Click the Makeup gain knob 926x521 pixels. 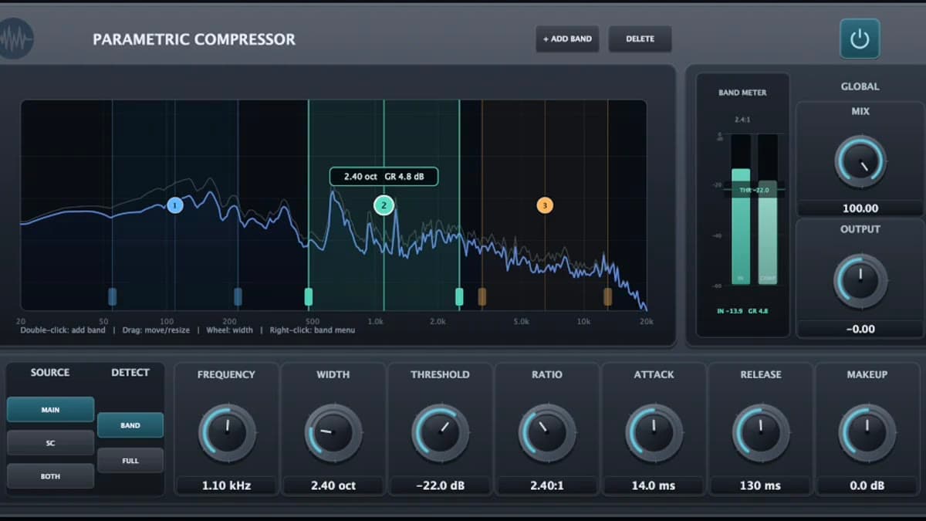click(x=867, y=433)
